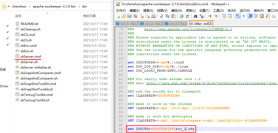Click the New file toolbar icon
The image size is (278, 133).
tap(118, 16)
